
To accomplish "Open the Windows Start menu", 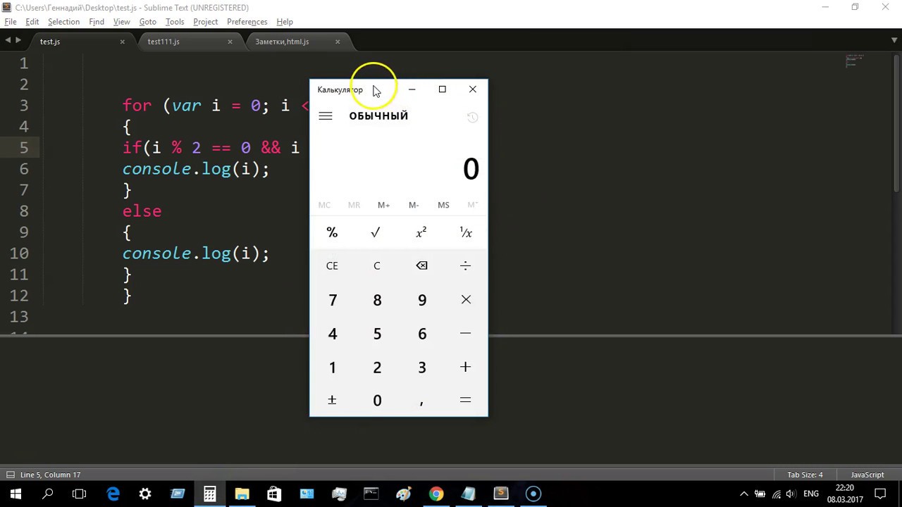I will pos(16,494).
